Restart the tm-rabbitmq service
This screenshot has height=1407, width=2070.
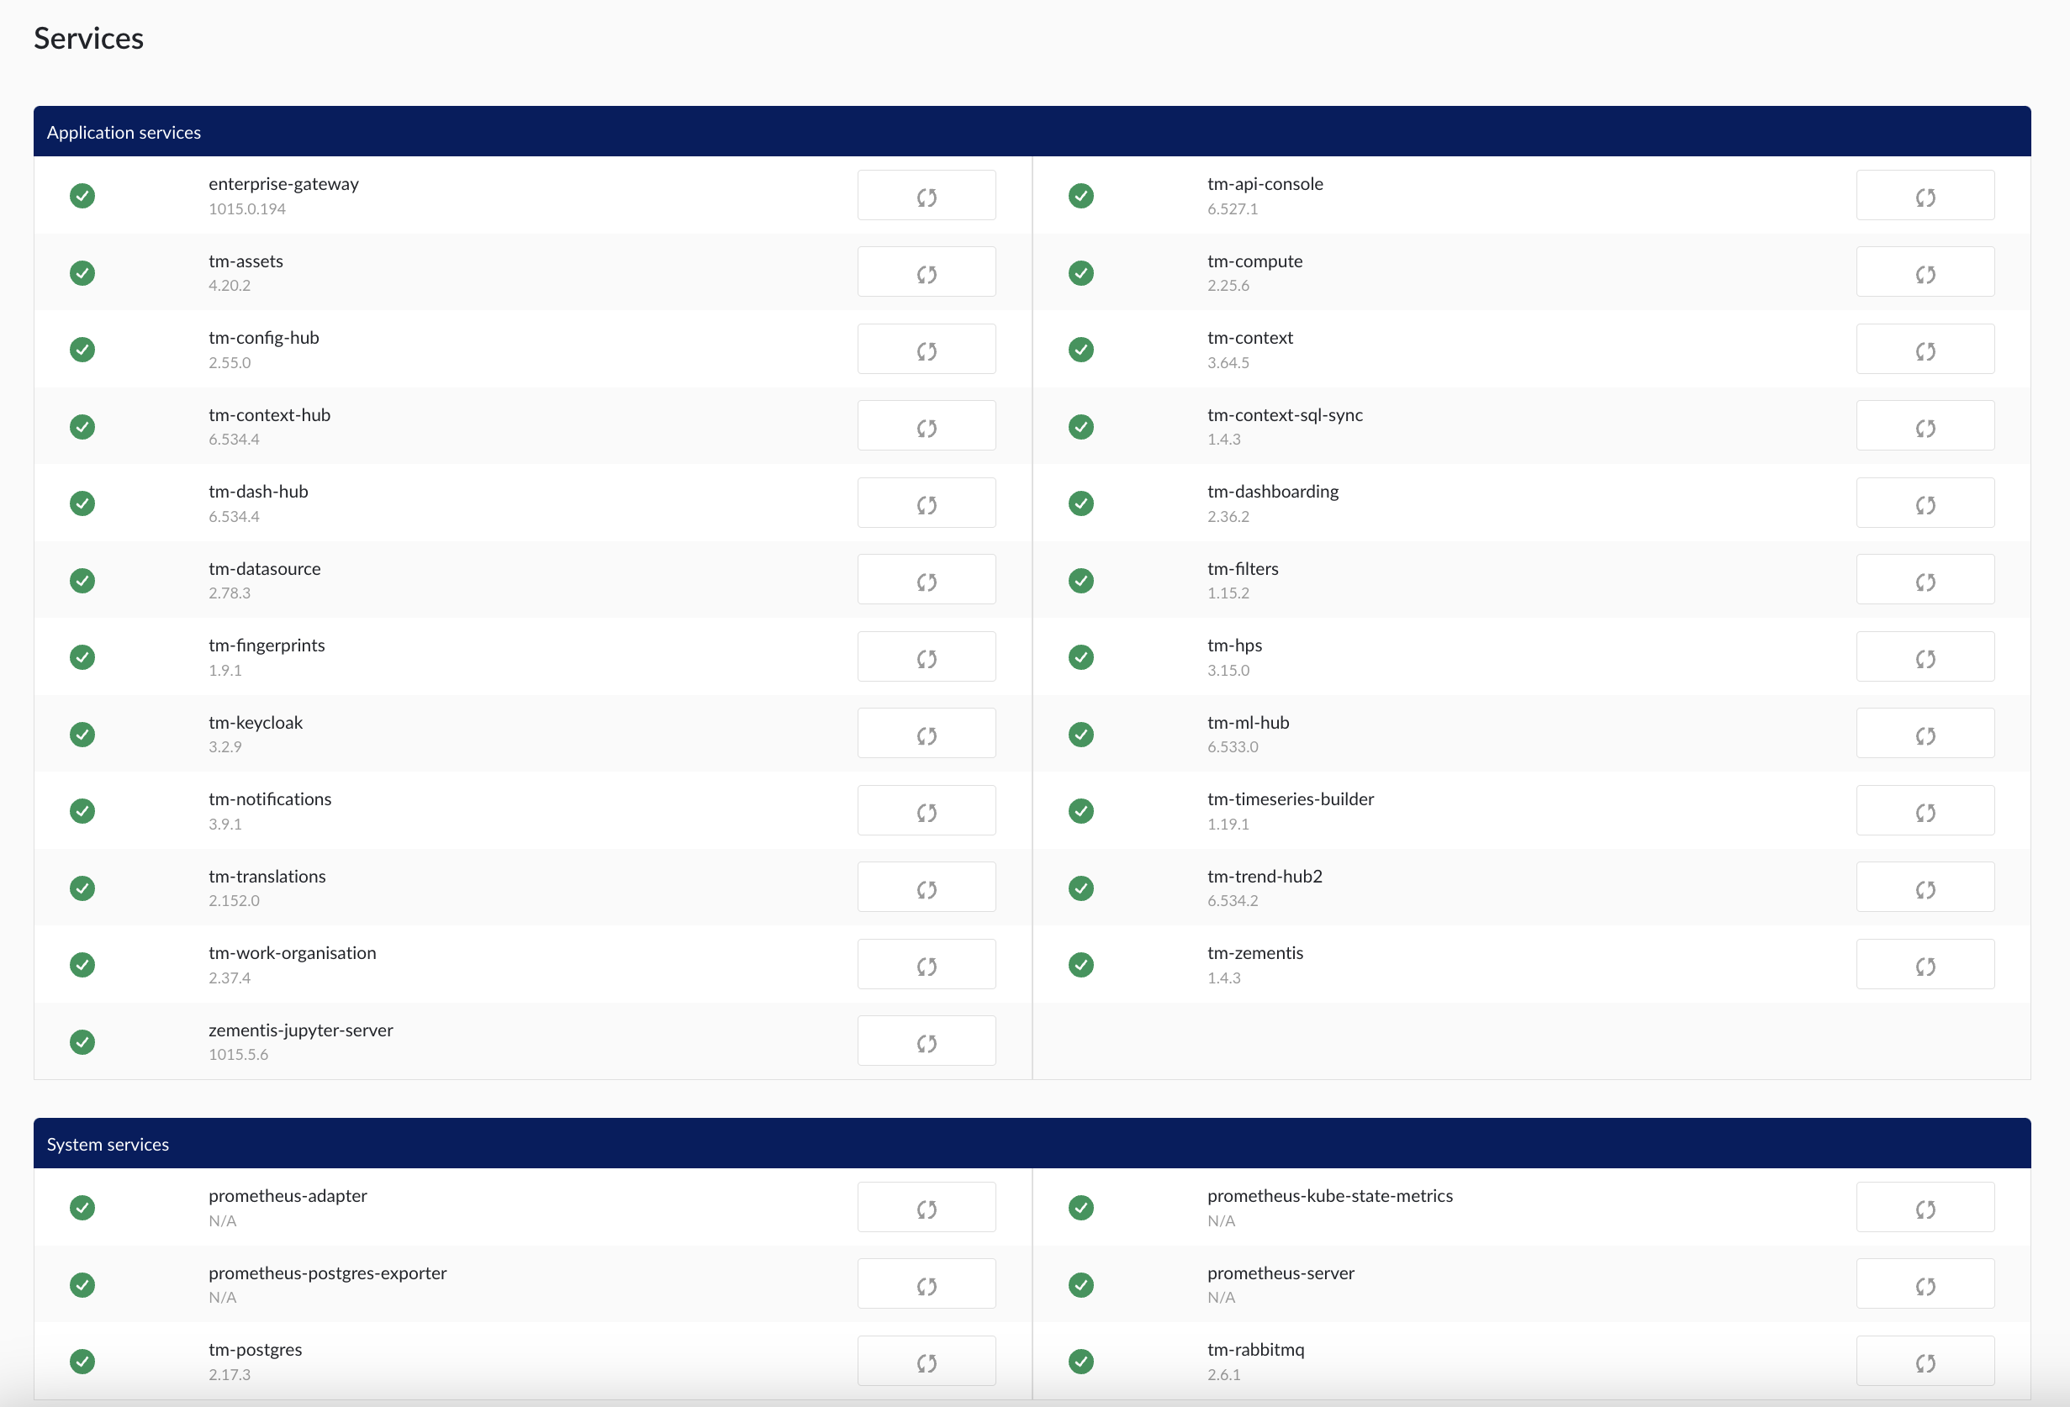click(1925, 1362)
